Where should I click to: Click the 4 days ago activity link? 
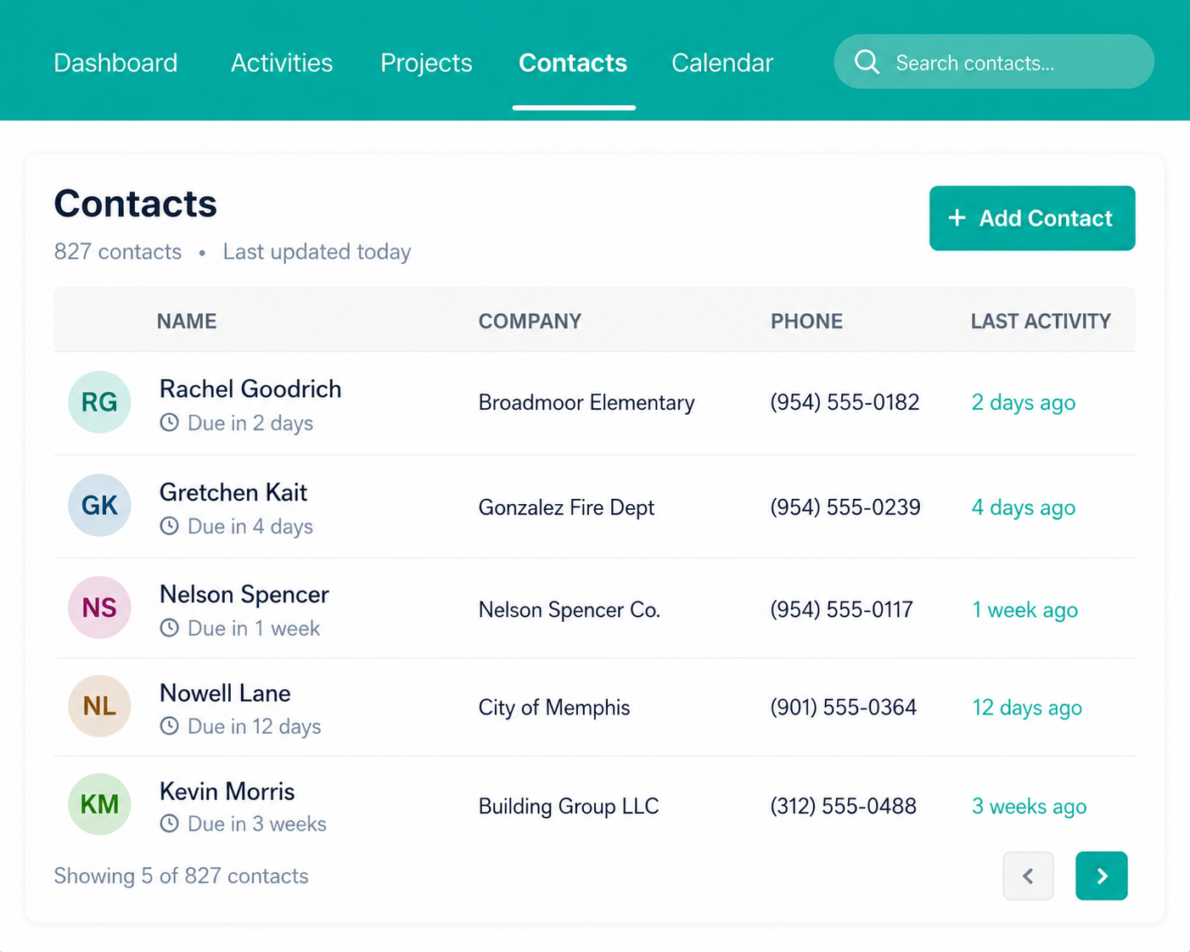coord(1023,507)
